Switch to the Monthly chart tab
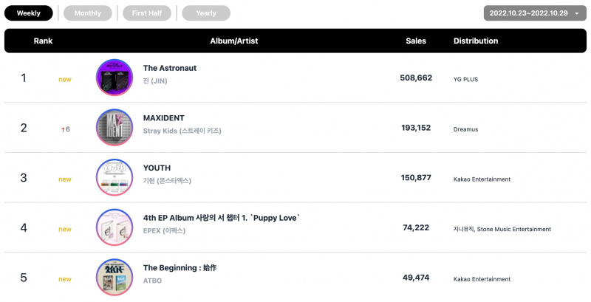 point(88,13)
